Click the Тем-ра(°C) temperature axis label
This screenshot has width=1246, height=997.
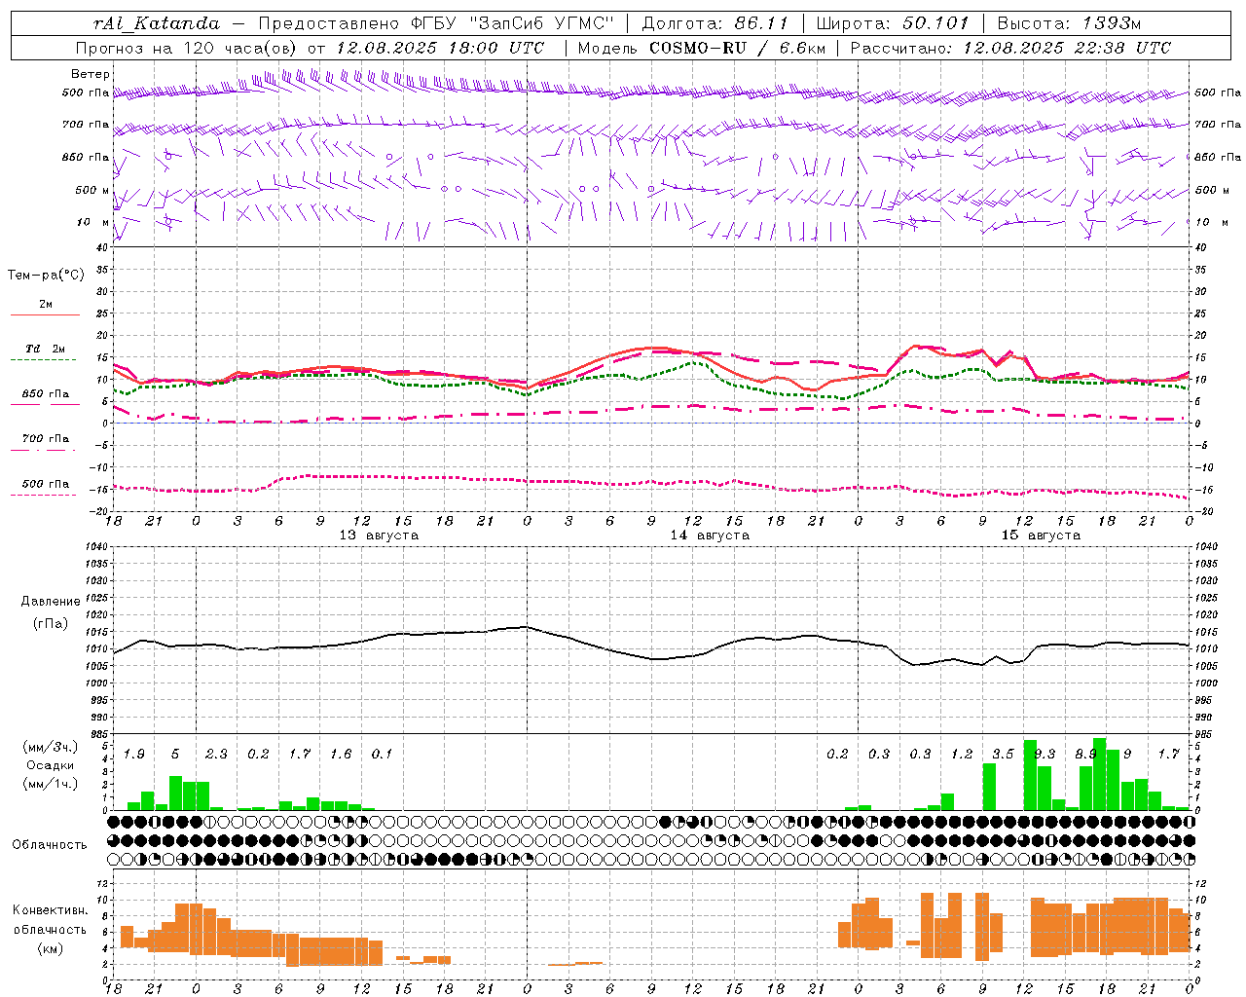tap(46, 276)
